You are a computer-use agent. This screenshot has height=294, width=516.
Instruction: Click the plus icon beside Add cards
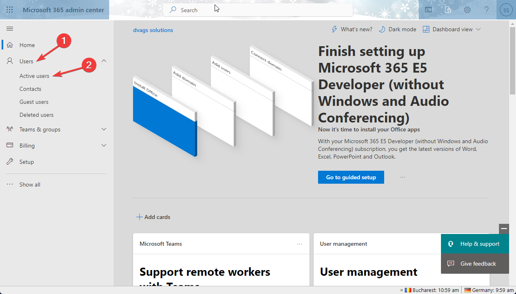point(139,217)
